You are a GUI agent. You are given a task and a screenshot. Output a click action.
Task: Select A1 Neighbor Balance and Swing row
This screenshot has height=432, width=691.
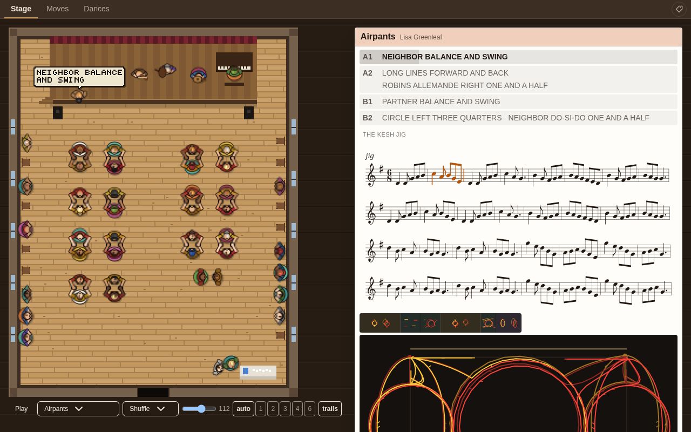(x=518, y=57)
